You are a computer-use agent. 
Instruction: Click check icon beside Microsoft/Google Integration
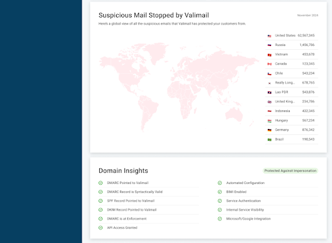coord(220,219)
